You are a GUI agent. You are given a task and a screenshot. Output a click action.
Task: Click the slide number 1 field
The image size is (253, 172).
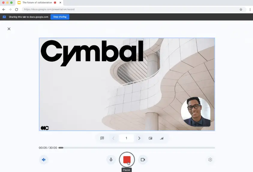click(126, 138)
